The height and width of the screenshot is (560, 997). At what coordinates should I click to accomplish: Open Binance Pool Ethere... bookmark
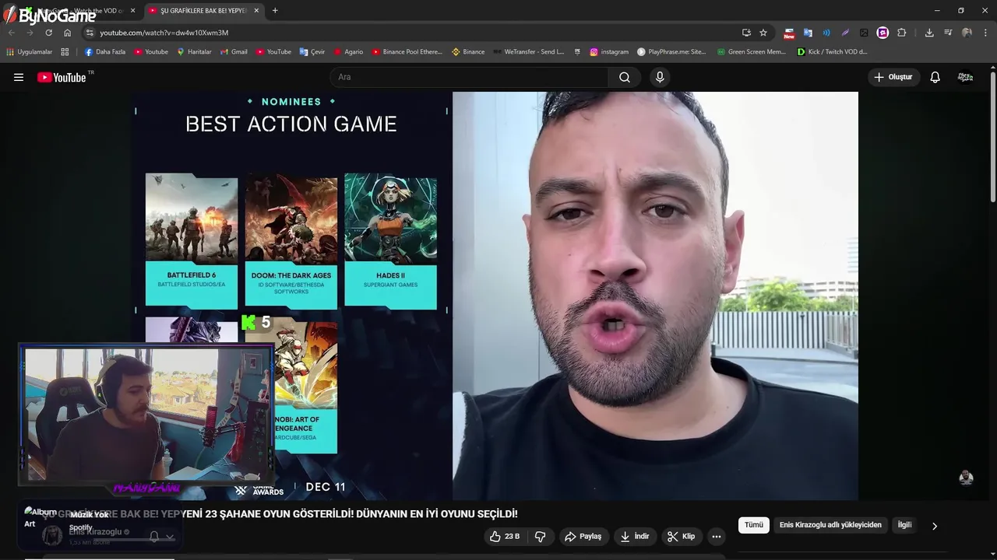[407, 52]
